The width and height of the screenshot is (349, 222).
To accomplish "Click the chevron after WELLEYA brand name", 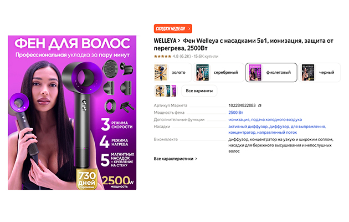I will (x=179, y=41).
